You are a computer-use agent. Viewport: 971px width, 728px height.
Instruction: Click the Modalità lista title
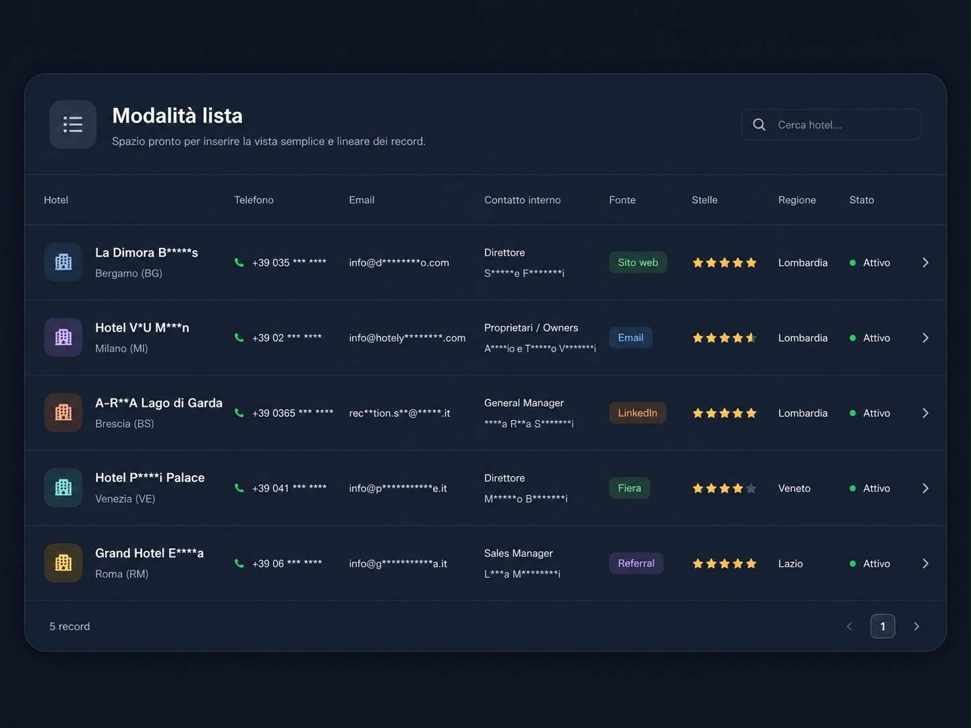[x=177, y=115]
